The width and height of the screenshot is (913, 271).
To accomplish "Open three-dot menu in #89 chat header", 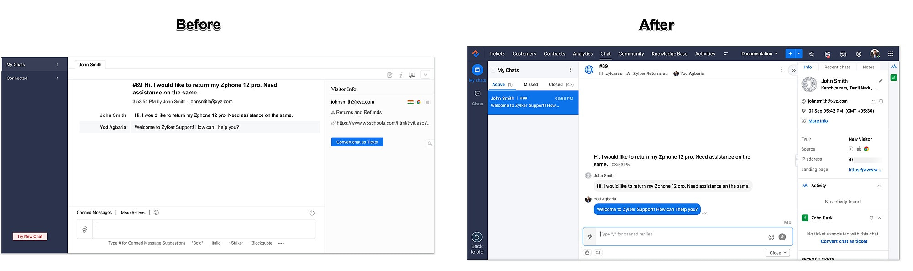I will point(782,70).
